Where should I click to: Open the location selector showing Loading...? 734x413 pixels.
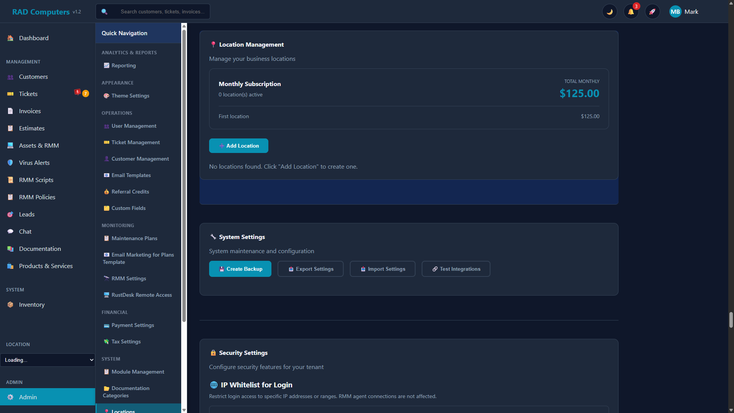(x=48, y=360)
